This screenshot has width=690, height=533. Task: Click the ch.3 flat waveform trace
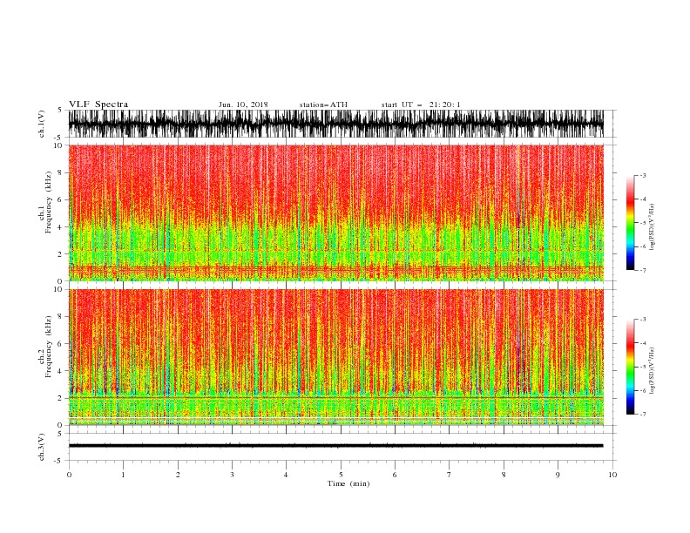[336, 446]
